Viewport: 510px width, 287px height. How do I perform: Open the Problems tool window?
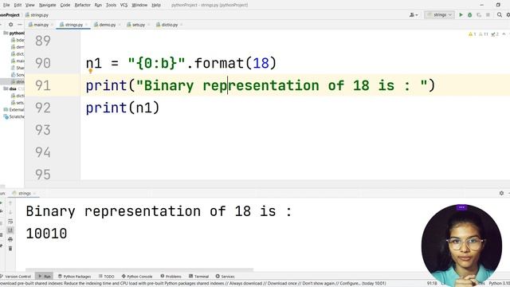171,277
